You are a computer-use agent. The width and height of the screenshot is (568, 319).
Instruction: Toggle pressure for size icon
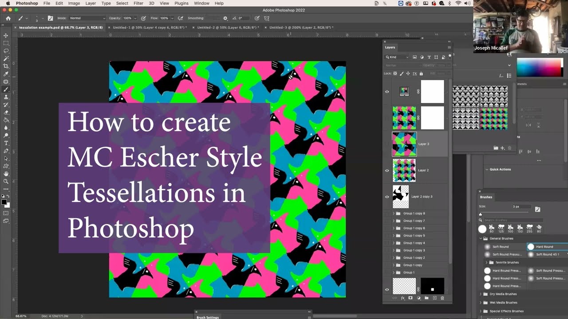pyautogui.click(x=257, y=18)
